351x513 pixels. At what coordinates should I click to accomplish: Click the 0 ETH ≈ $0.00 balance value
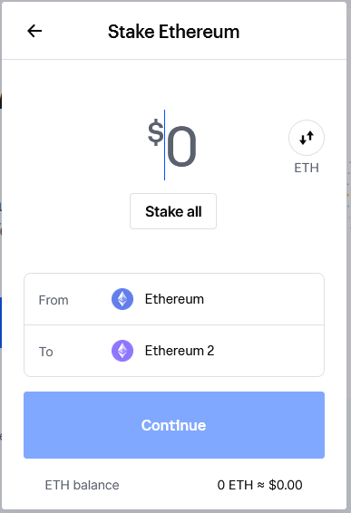pos(259,485)
